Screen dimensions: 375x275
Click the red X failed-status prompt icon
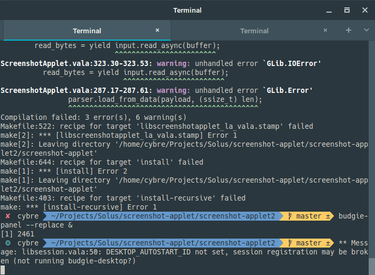(x=7, y=216)
